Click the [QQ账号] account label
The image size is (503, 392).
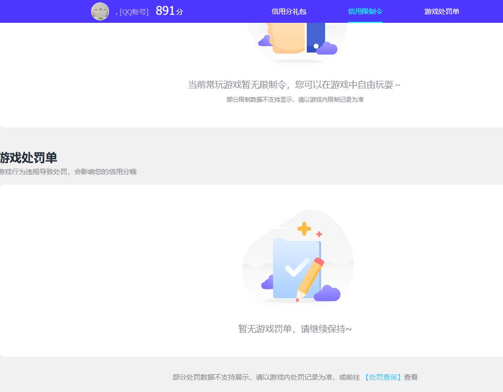(133, 12)
